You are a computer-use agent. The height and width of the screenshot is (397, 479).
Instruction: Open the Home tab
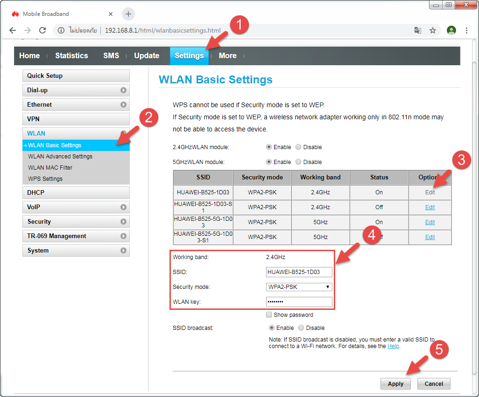point(29,56)
